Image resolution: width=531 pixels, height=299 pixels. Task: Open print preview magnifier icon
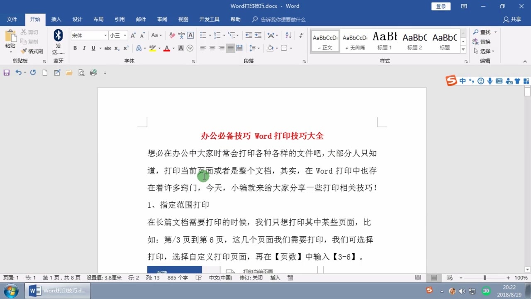point(81,73)
